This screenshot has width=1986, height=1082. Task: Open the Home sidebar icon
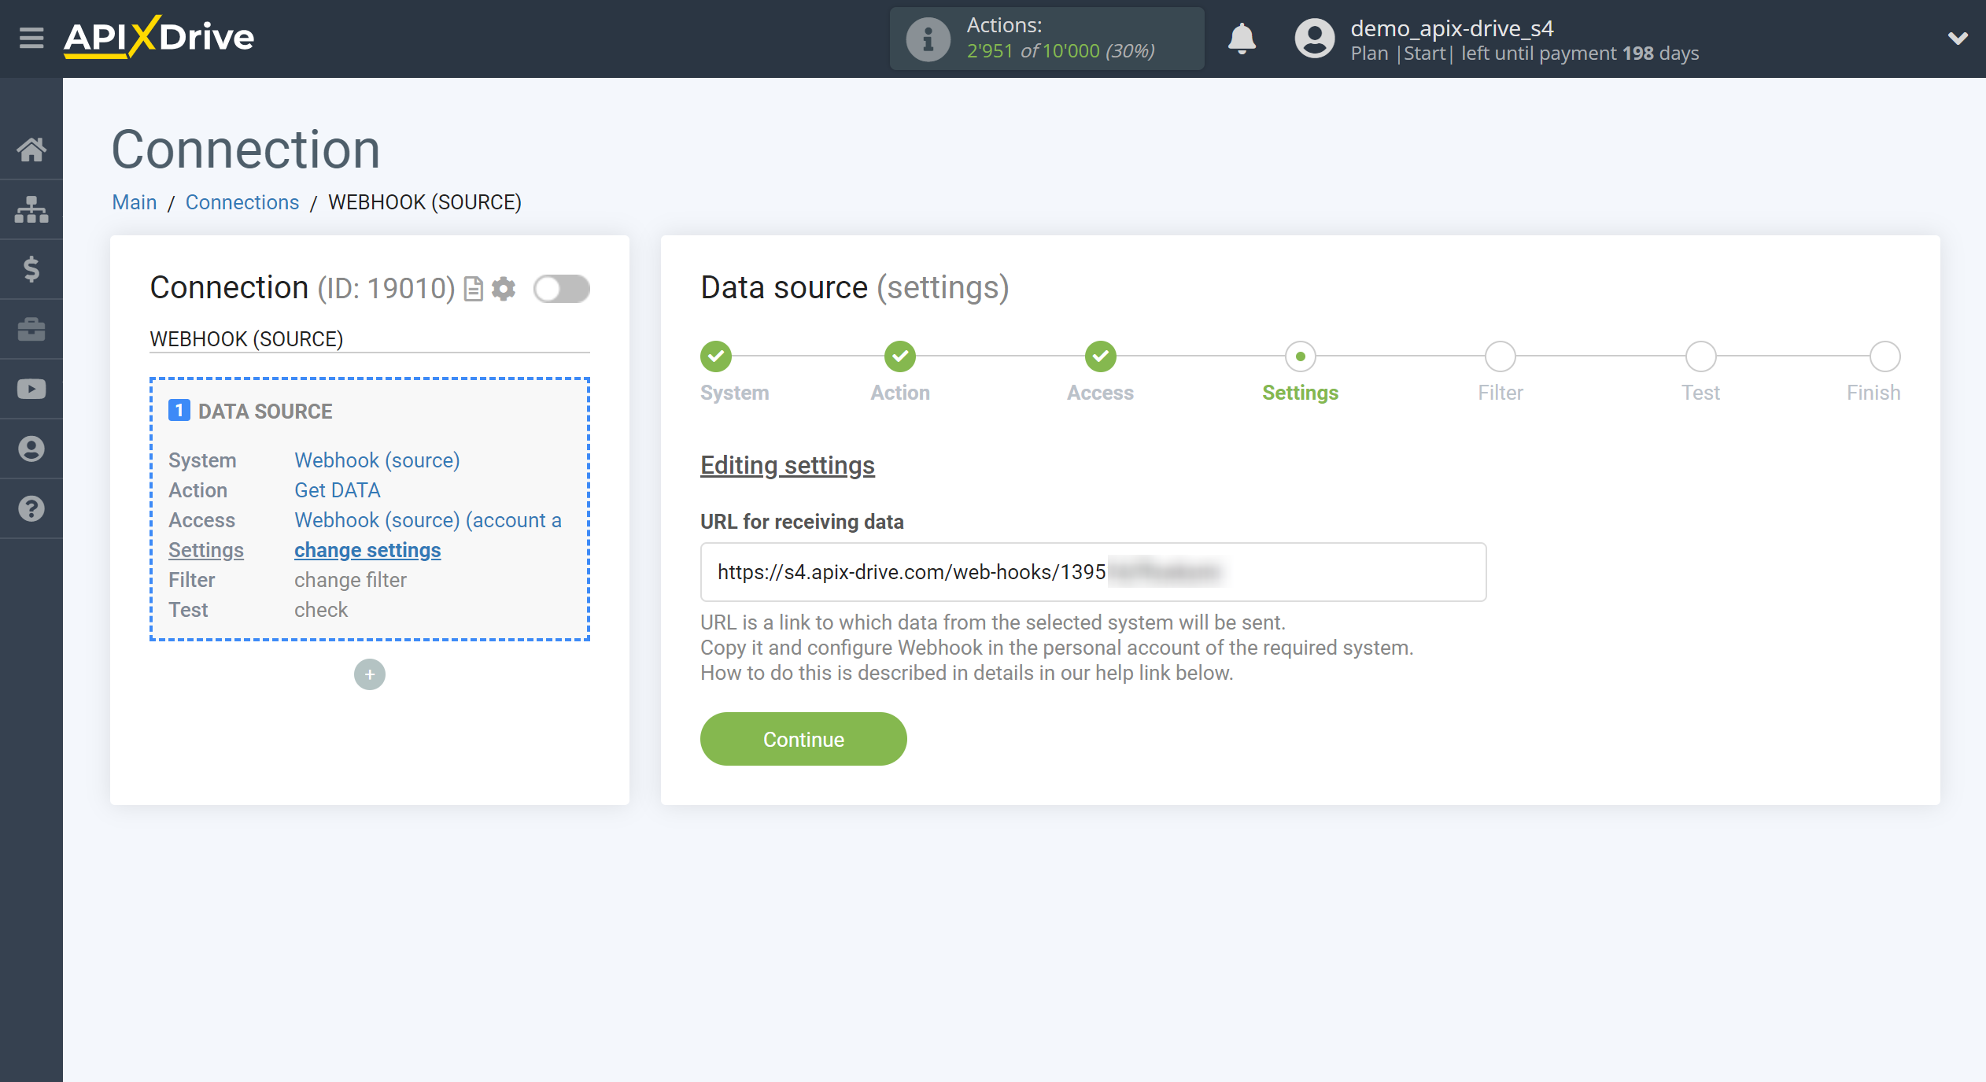[31, 150]
